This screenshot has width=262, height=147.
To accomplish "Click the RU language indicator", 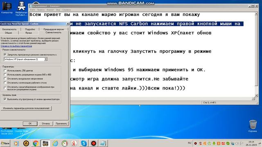I will (x=190, y=143).
